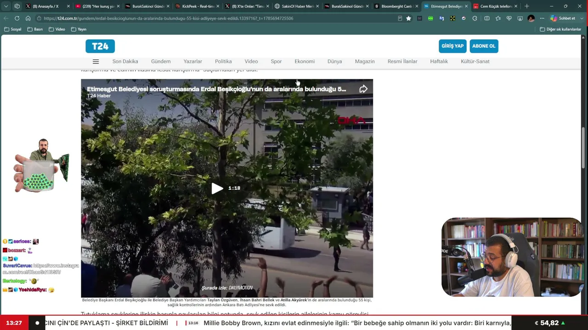Open the hamburger menu in T24 navigation
This screenshot has width=588, height=330.
(96, 61)
